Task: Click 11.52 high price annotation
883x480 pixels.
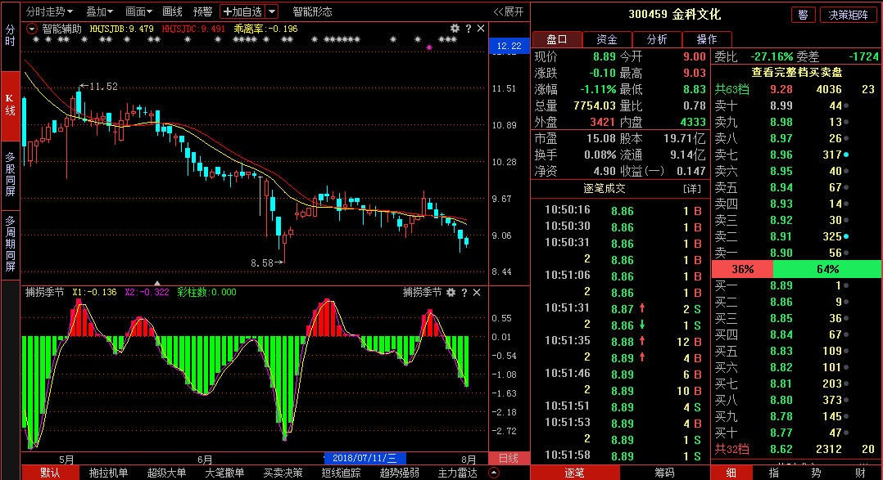Action: (99, 87)
